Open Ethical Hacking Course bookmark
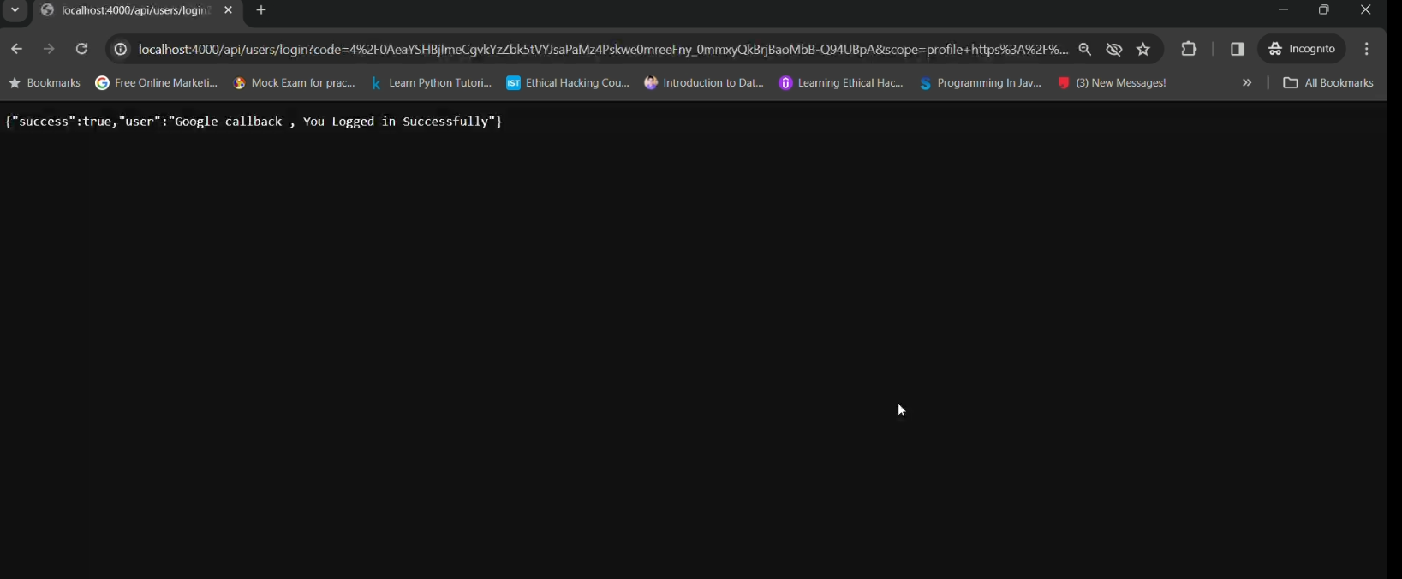Screen dimensions: 1402x579 pos(568,83)
